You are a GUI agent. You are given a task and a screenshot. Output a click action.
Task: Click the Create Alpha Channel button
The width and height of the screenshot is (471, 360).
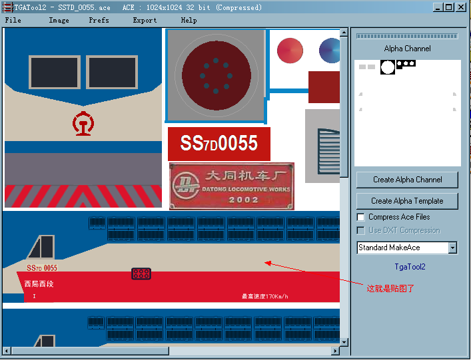pos(407,180)
